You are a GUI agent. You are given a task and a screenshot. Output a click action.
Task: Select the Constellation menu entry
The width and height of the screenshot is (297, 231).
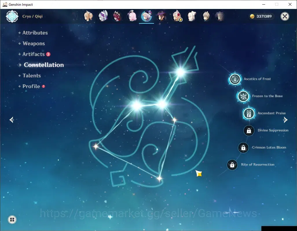click(44, 65)
